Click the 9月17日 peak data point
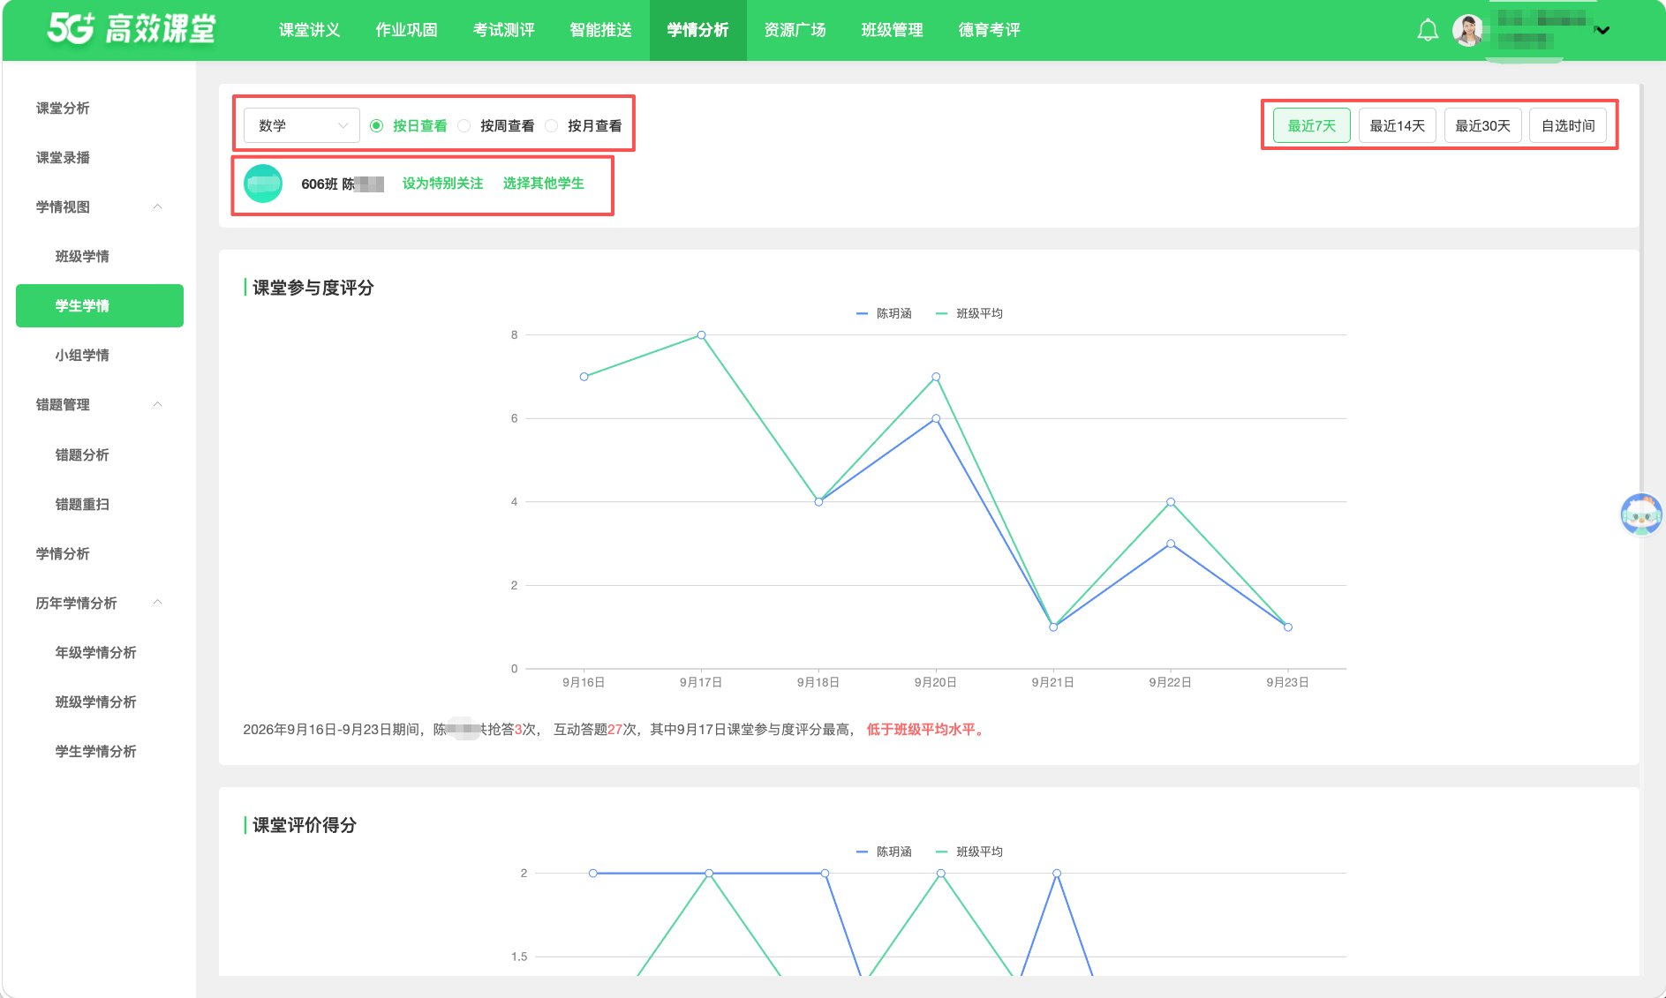The height and width of the screenshot is (998, 1666). tap(701, 335)
